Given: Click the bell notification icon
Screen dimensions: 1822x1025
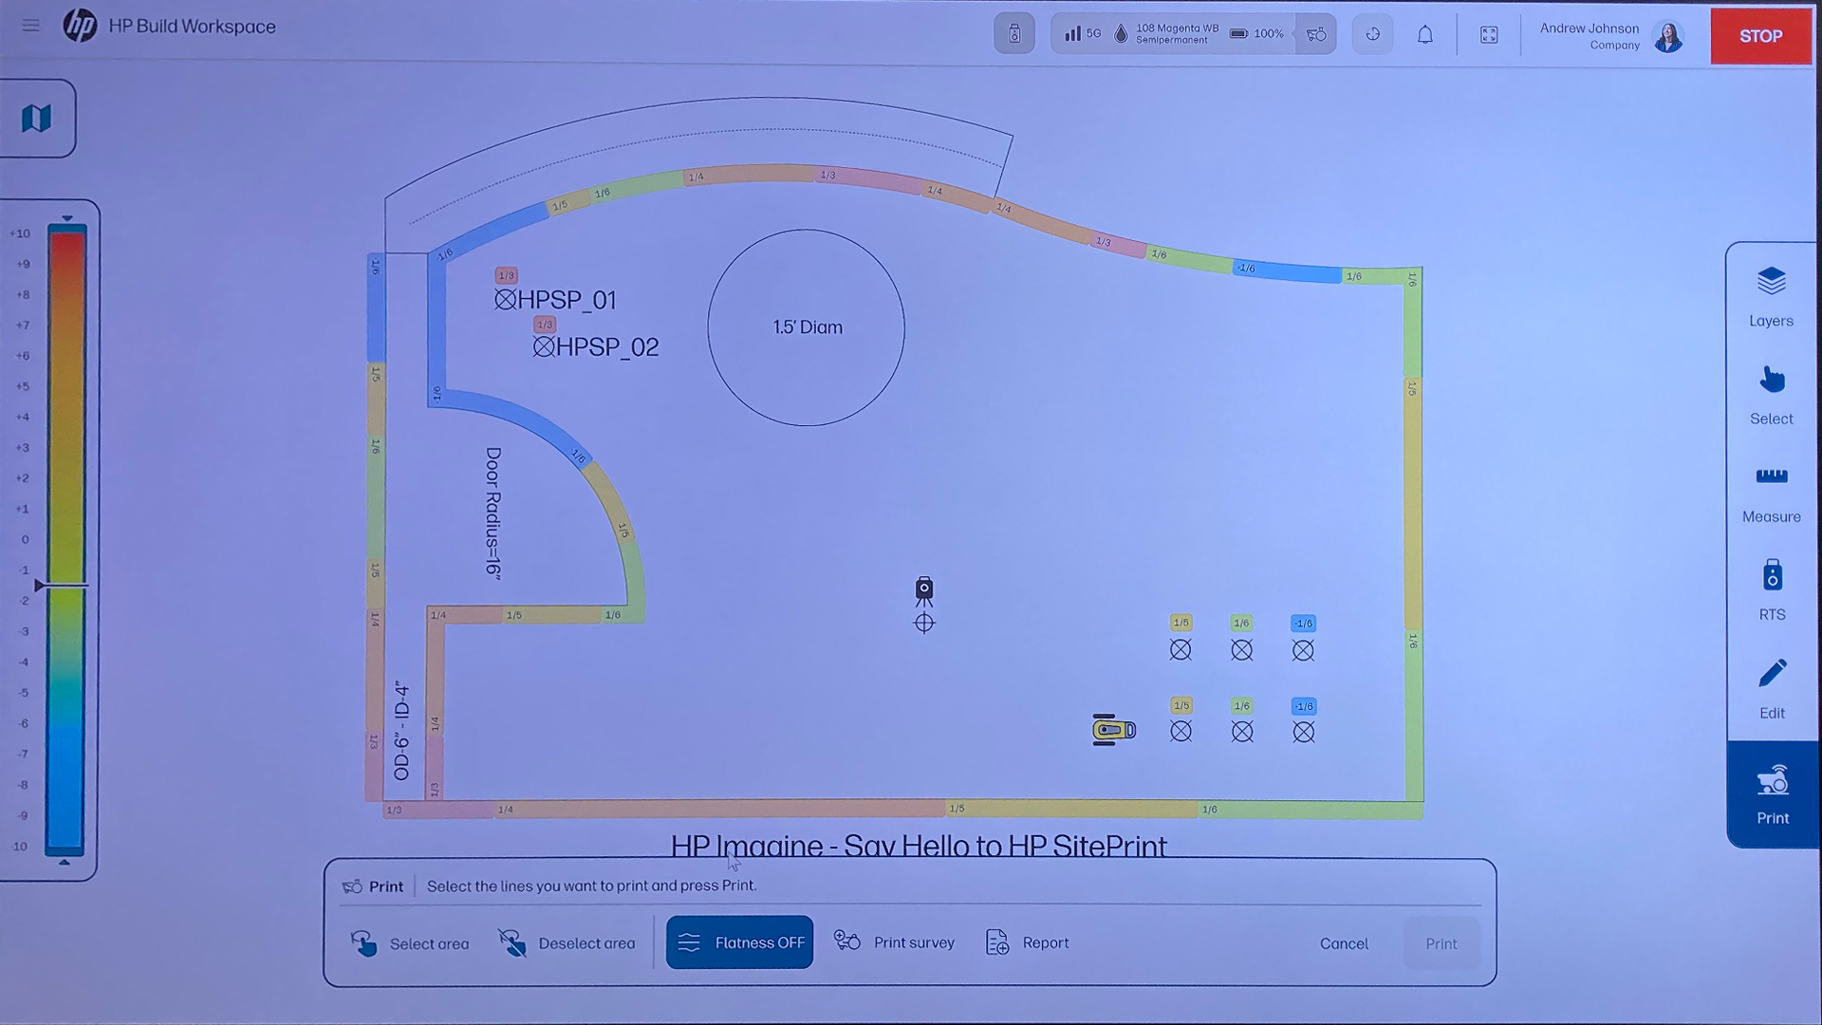Looking at the screenshot, I should 1425,34.
